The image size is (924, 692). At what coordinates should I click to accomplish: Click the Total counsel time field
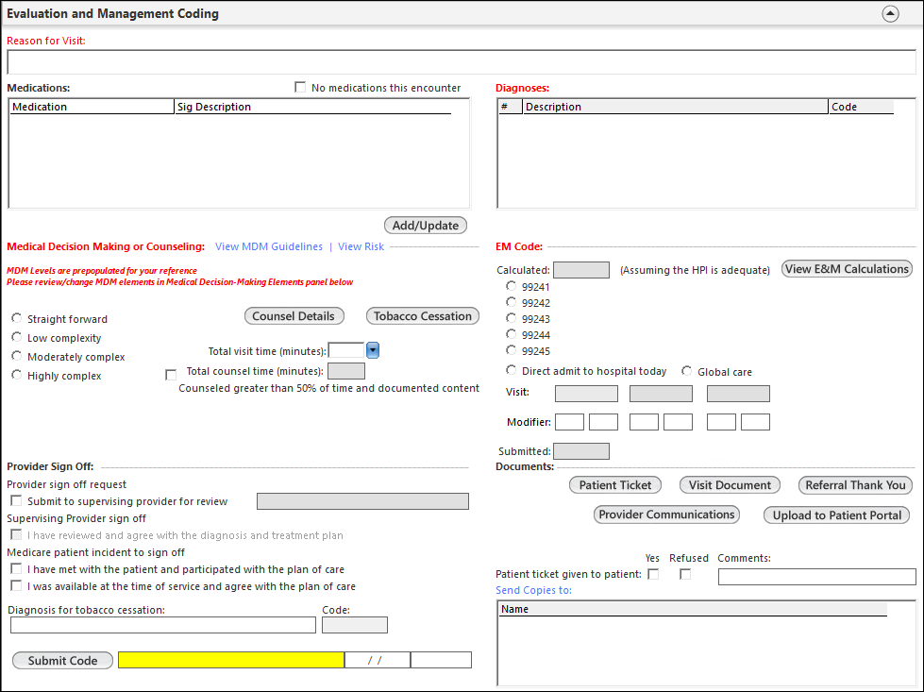(346, 371)
